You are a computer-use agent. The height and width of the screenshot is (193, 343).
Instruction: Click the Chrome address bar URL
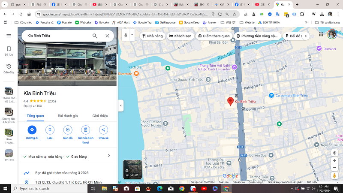click(x=125, y=14)
